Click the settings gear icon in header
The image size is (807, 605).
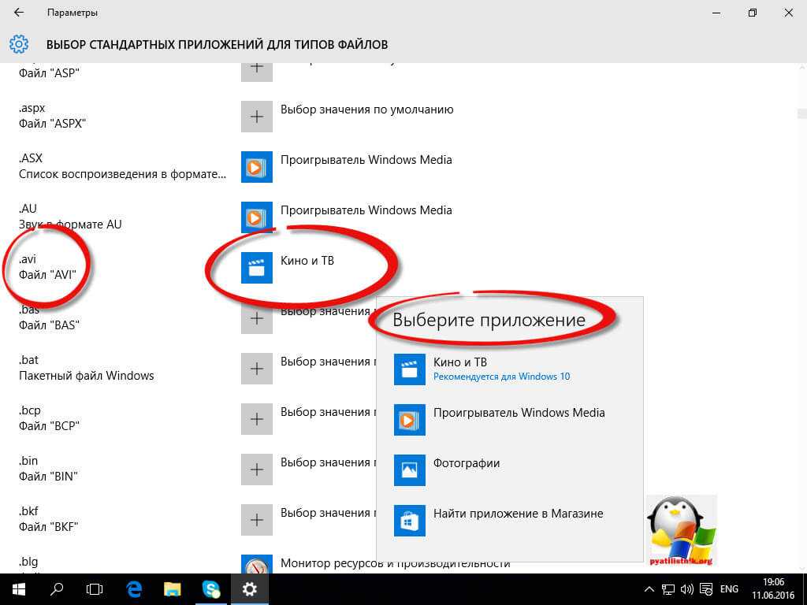click(x=19, y=44)
